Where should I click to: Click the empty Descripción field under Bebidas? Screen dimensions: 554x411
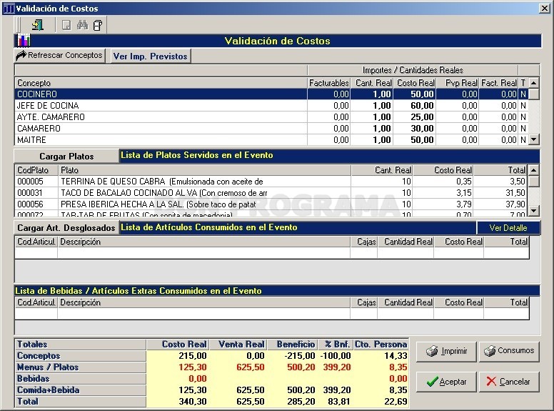point(204,314)
